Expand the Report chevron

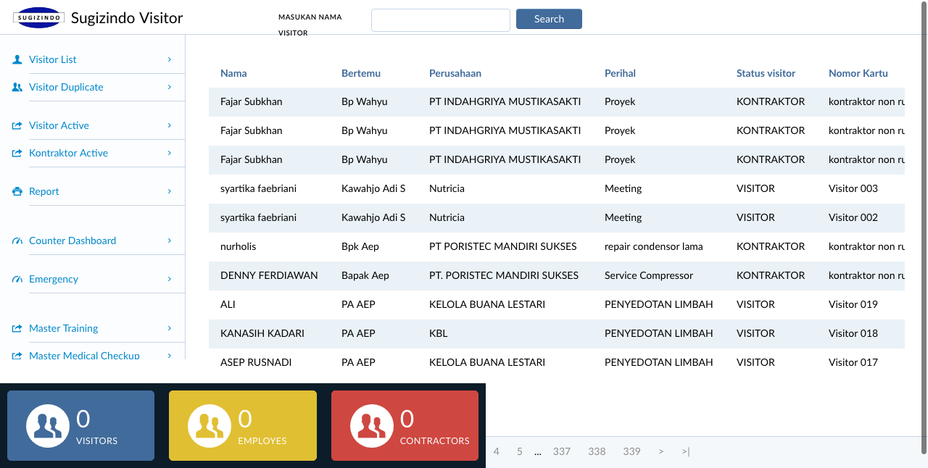[x=170, y=191]
